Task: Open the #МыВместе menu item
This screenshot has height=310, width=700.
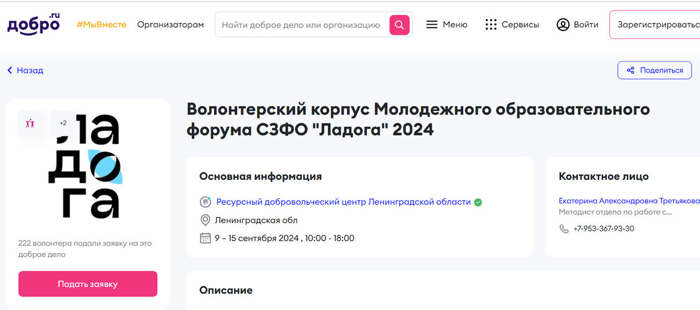Action: click(101, 25)
